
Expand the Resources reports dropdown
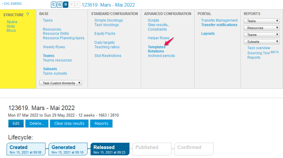tap(261, 28)
